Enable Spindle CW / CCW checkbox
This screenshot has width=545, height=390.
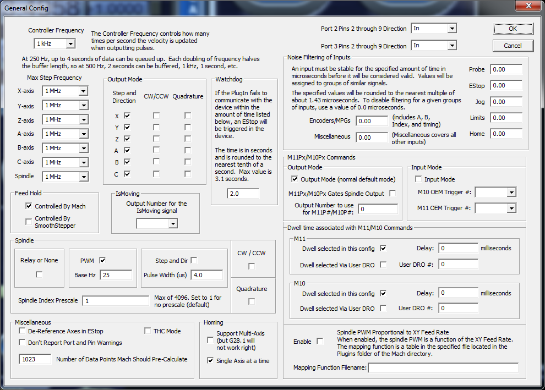(x=252, y=266)
